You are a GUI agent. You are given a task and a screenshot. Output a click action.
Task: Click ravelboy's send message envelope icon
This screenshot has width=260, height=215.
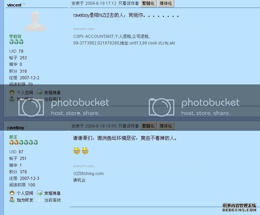[x=40, y=193]
